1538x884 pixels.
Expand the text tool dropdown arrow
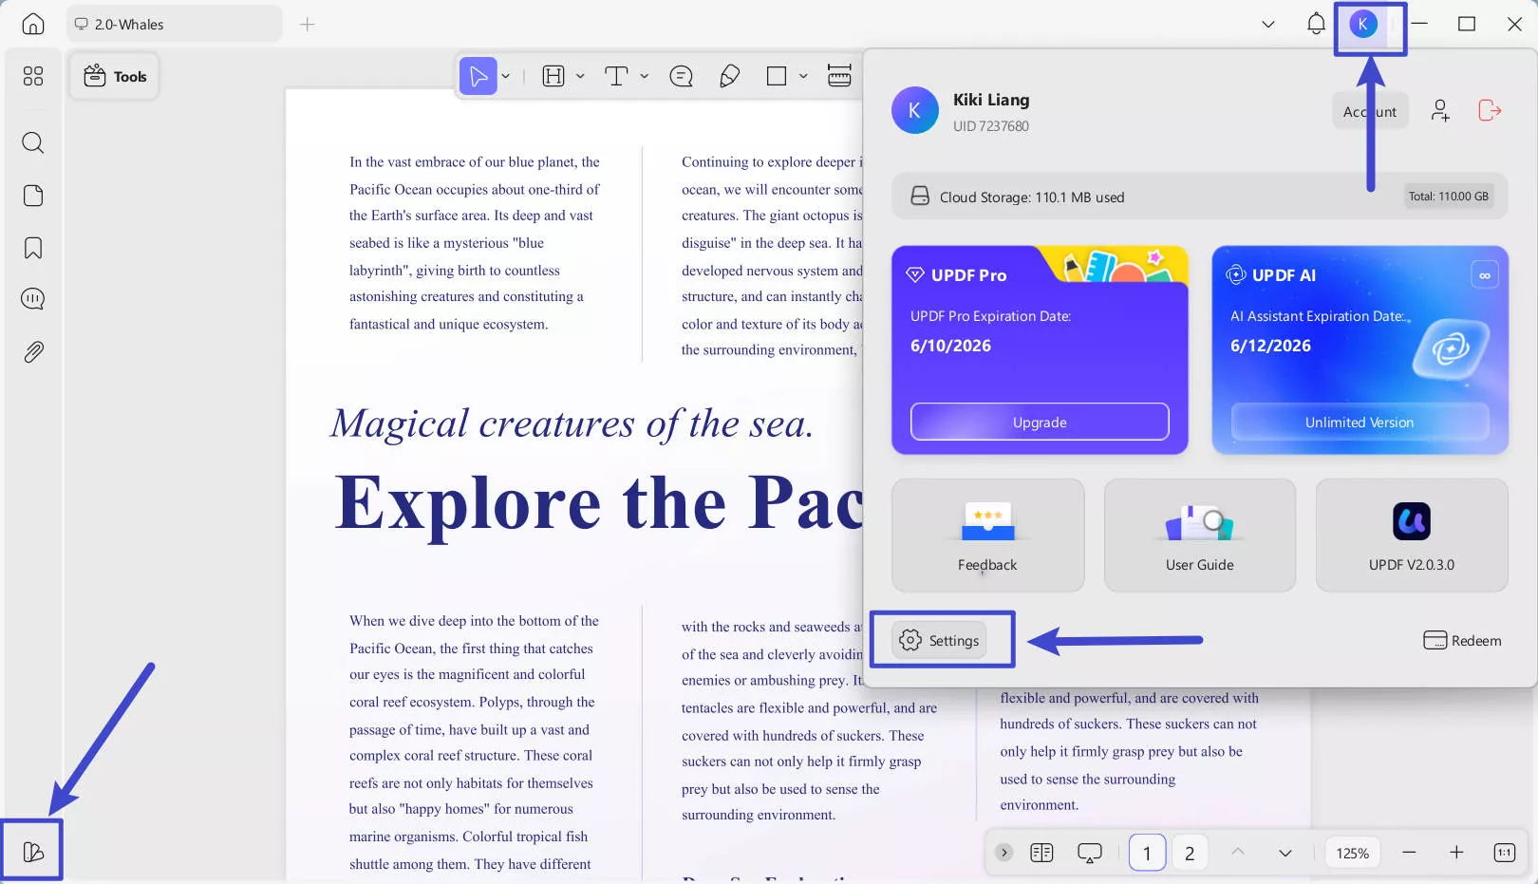pyautogui.click(x=645, y=76)
